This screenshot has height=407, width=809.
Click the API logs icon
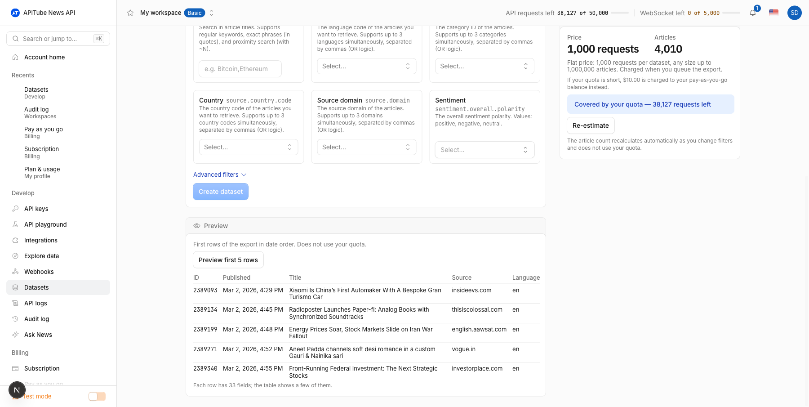15,303
